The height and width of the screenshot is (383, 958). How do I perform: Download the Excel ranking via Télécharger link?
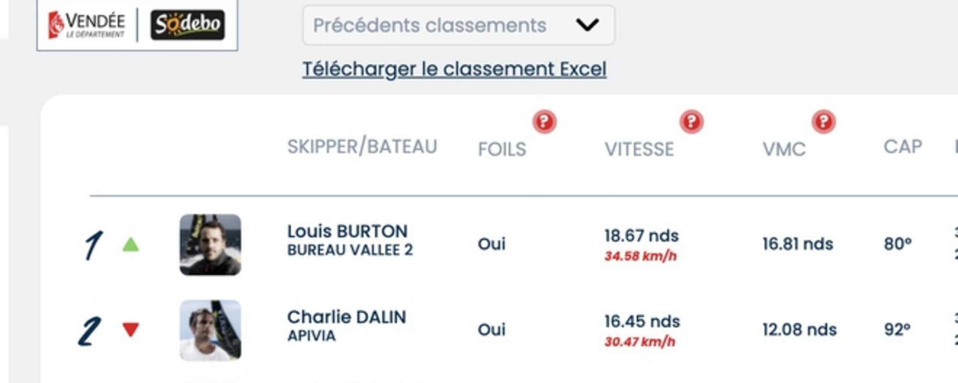coord(454,69)
